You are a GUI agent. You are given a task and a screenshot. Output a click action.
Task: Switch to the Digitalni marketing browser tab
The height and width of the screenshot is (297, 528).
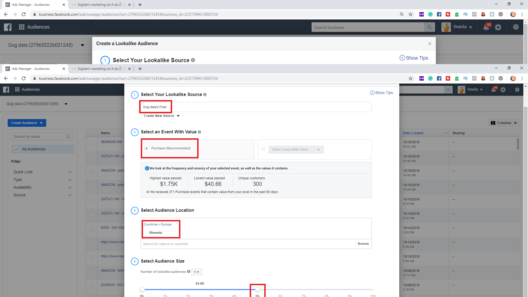(100, 69)
